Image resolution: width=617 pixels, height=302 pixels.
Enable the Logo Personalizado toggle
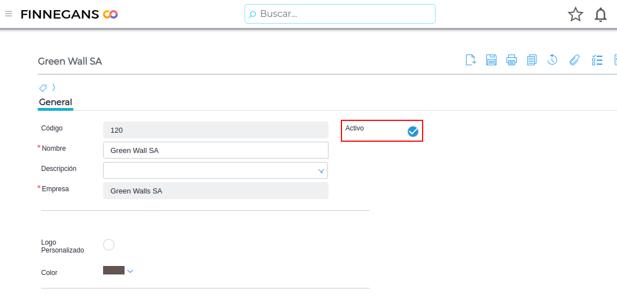[109, 245]
